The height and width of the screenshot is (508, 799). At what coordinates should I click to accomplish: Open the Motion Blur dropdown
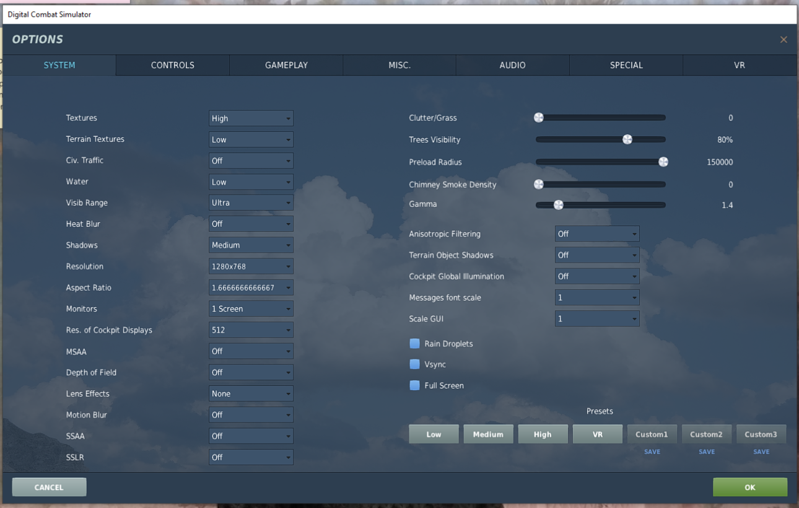click(251, 414)
